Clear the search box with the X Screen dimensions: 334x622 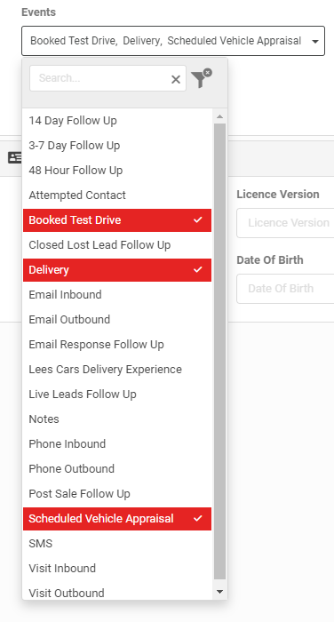tap(176, 79)
